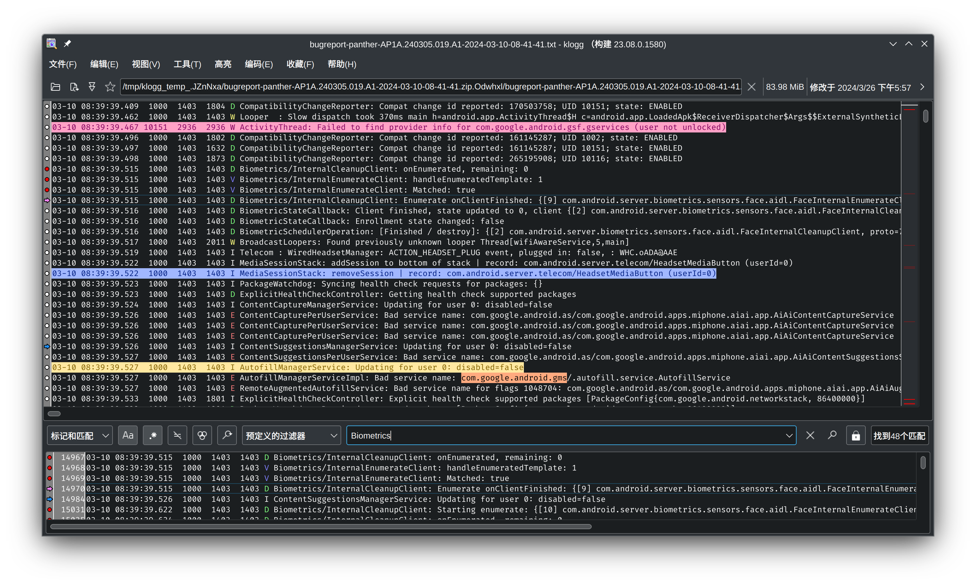This screenshot has height=586, width=976.
Task: Open the 视图(V) menu
Action: point(146,64)
